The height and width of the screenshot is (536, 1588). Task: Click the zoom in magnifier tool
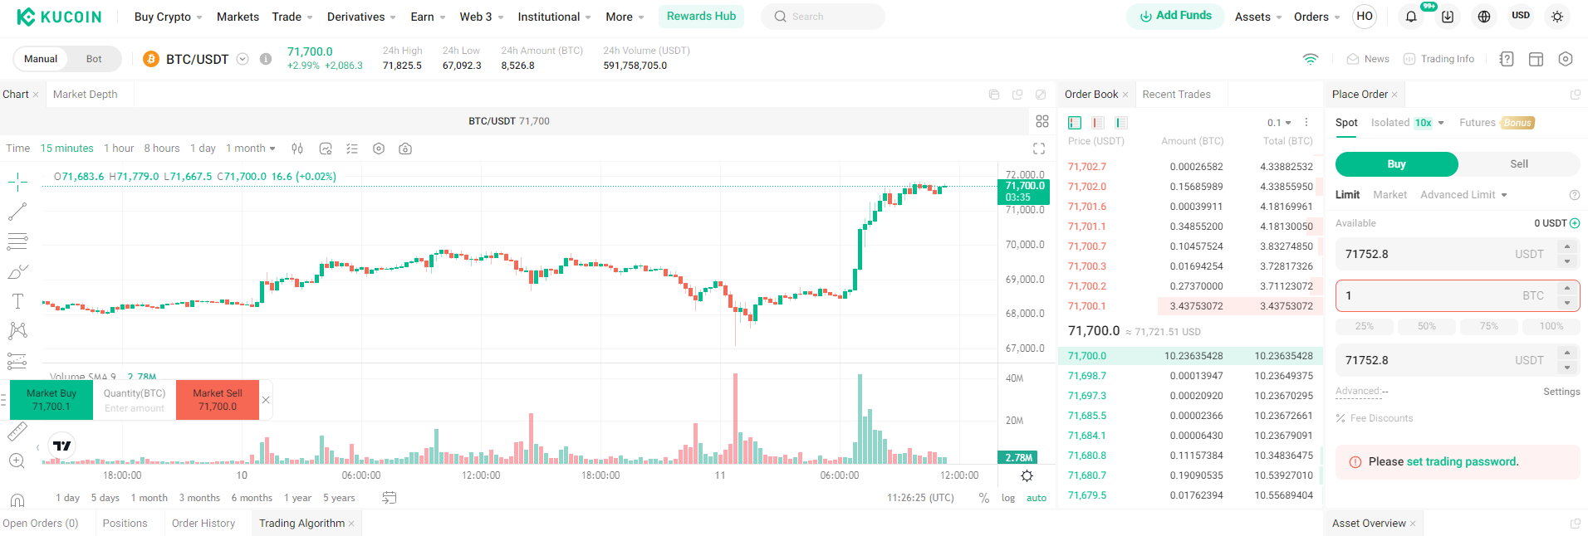point(17,461)
